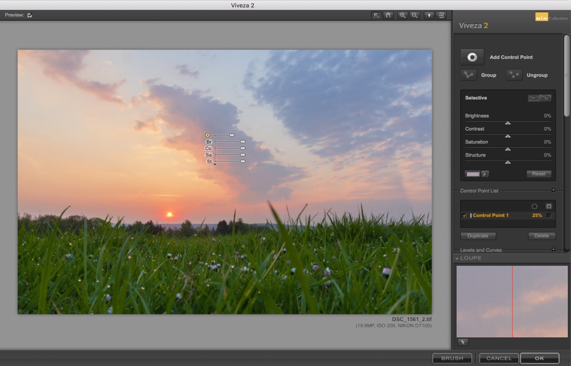Click the Sa slider handle on the image
571x366 pixels.
coord(243,155)
